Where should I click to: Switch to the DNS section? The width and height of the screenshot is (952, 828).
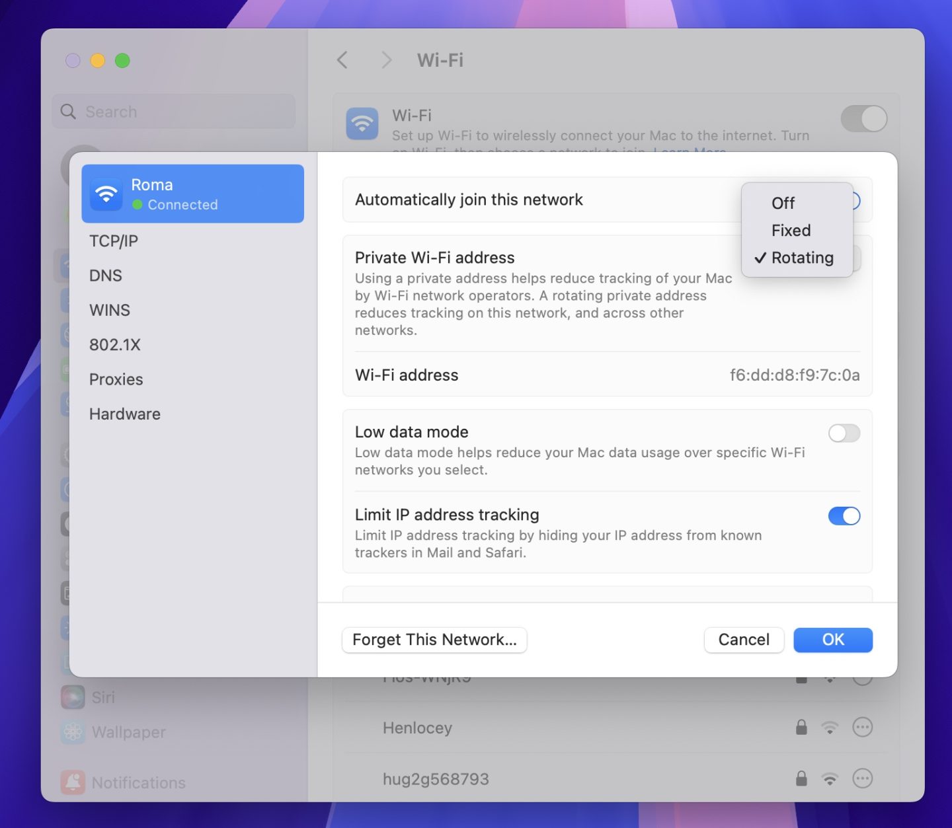tap(106, 276)
